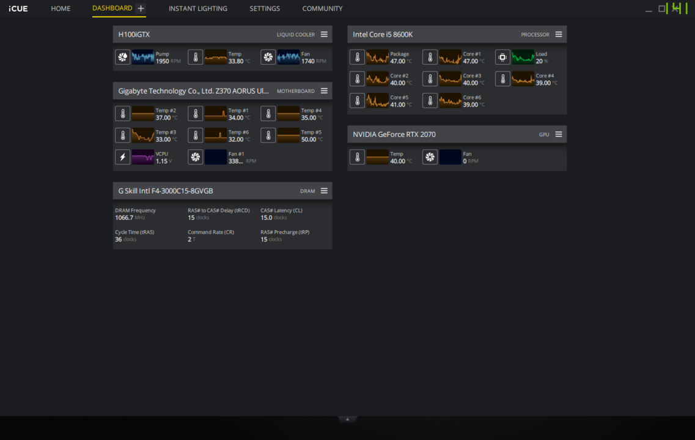Click the motherboard Temp #6 thermometer icon
Screen dimensions: 695x440
click(196, 136)
